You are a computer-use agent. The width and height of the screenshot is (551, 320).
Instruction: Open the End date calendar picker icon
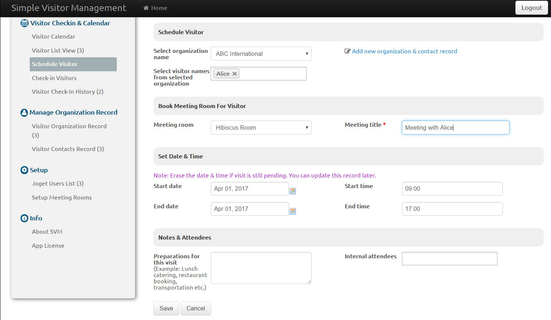(293, 211)
